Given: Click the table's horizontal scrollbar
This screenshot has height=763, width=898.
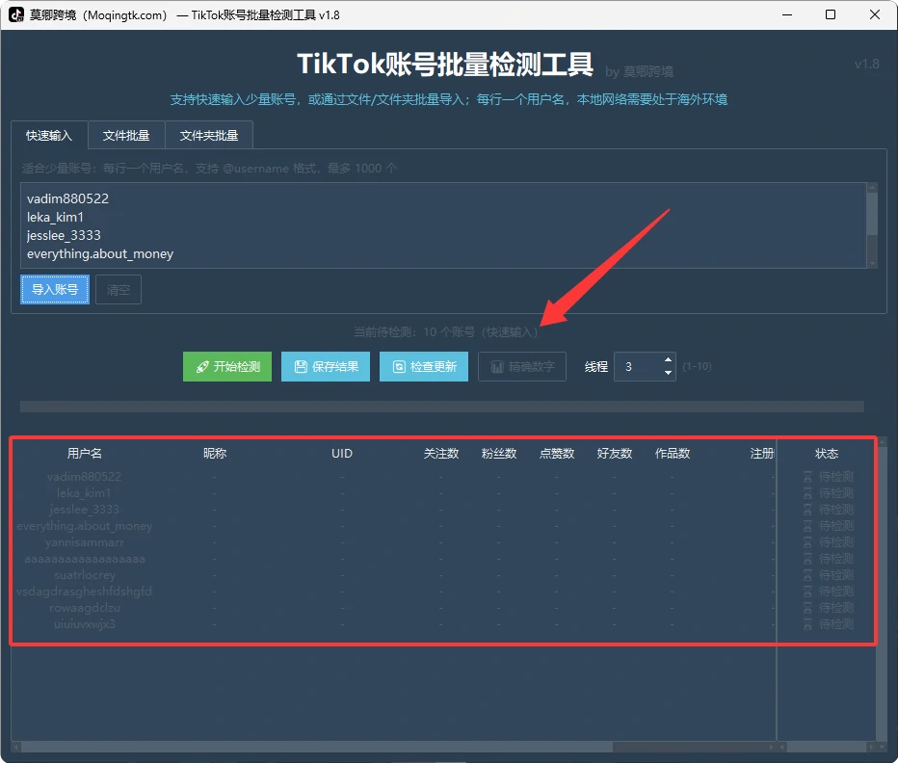Looking at the screenshot, I should [x=393, y=747].
